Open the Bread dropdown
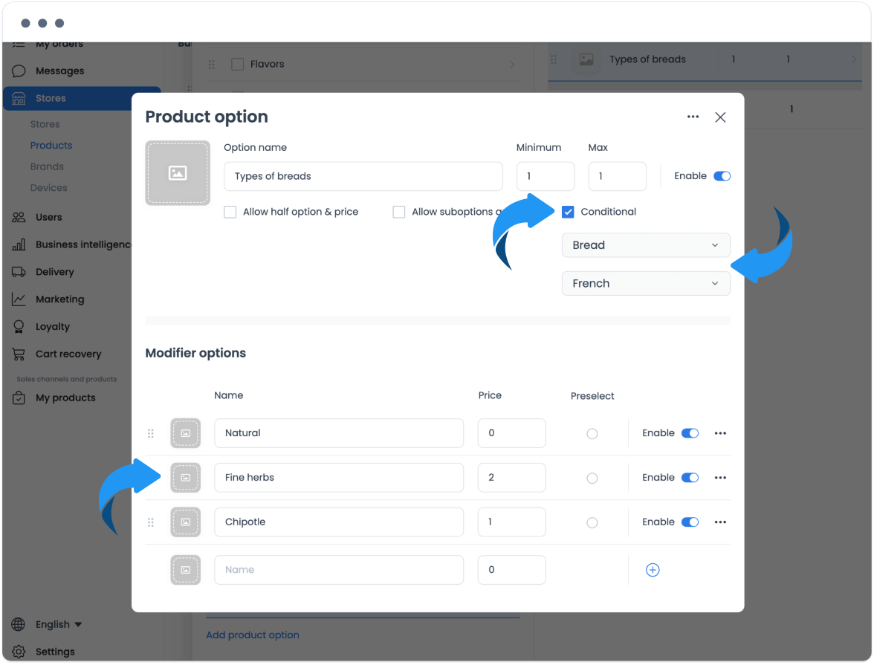Screen dimensions: 874x665 tap(645, 245)
